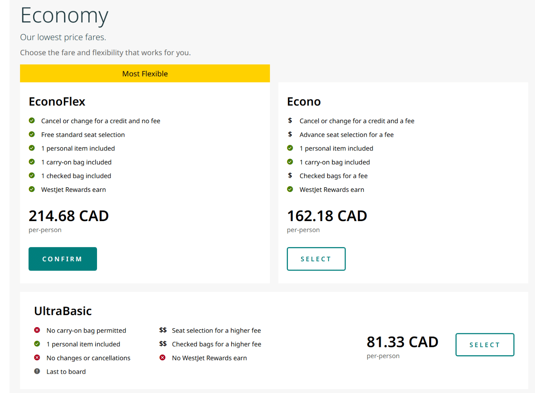The height and width of the screenshot is (393, 535).
Task: Click the double-dollar icon for checked bags higher fee
Action: [163, 344]
